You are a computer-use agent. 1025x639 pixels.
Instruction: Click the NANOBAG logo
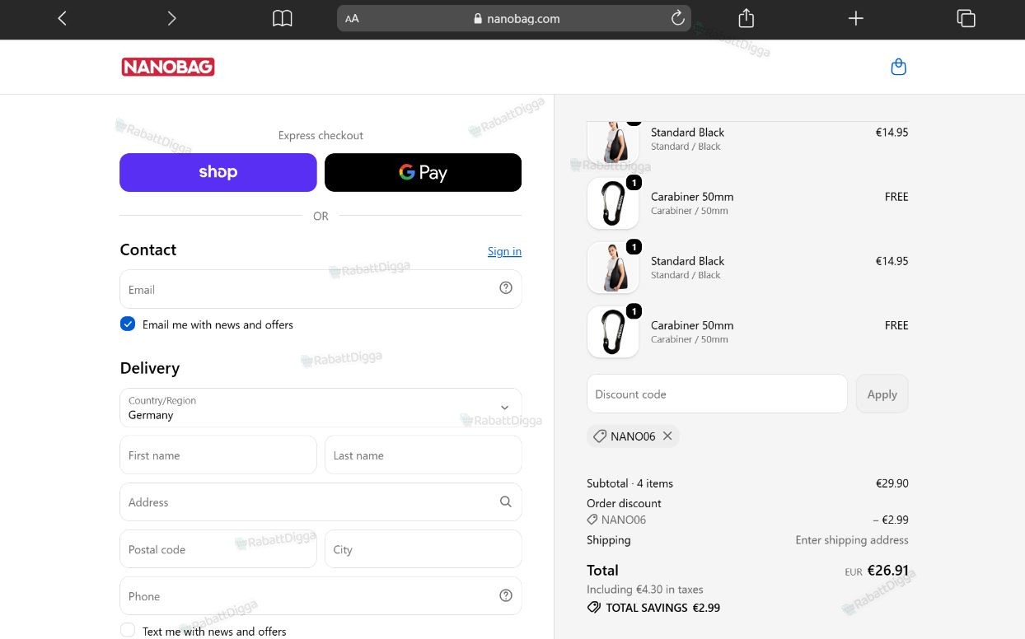point(168,67)
